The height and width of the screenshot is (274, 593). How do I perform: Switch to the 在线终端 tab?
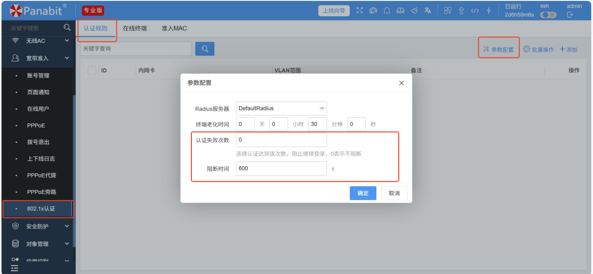coord(135,28)
